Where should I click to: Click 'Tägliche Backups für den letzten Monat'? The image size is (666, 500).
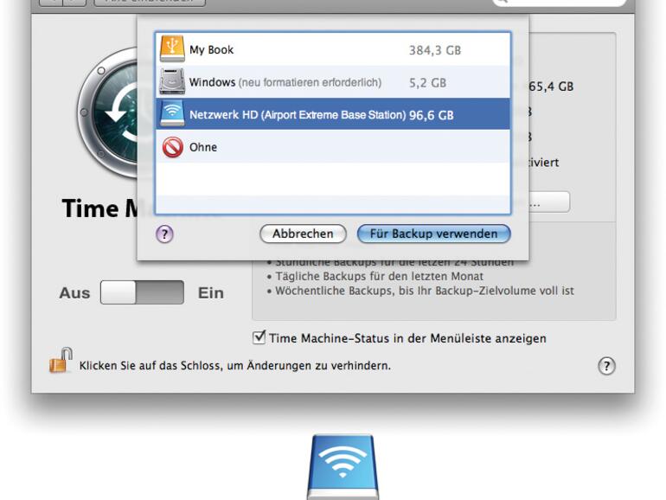[x=380, y=276]
